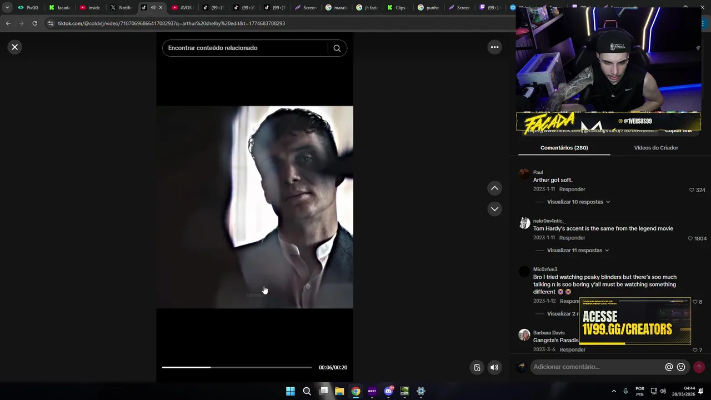711x400 pixels.
Task: Open the 'marat' Google search tab
Action: pyautogui.click(x=336, y=8)
